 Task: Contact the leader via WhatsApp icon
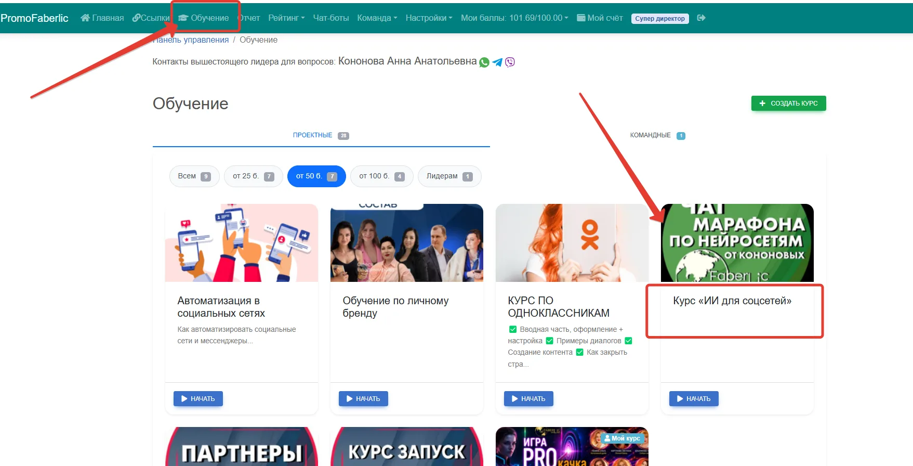coord(484,62)
